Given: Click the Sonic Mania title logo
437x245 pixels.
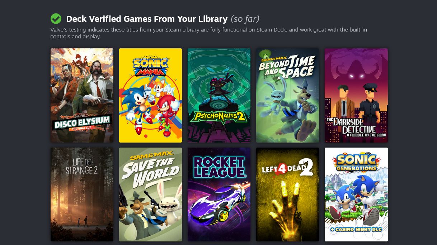Looking at the screenshot, I should (150, 66).
